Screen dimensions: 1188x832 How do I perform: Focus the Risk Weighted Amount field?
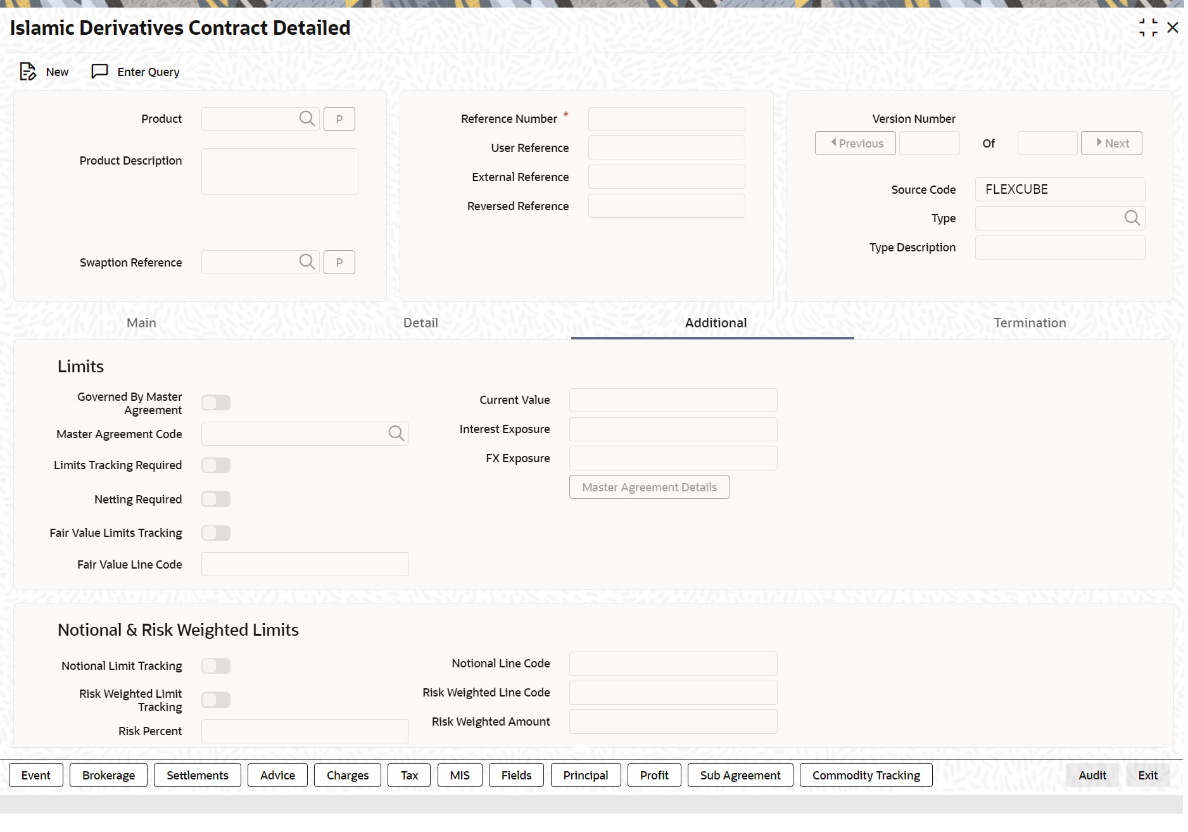pyautogui.click(x=673, y=722)
